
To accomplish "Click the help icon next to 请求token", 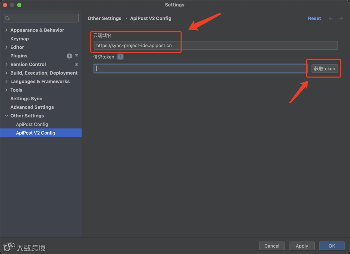I will tap(121, 57).
